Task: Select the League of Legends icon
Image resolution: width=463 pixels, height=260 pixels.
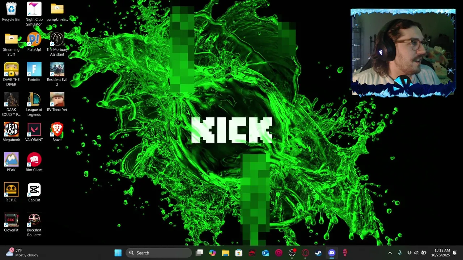Action: (34, 105)
